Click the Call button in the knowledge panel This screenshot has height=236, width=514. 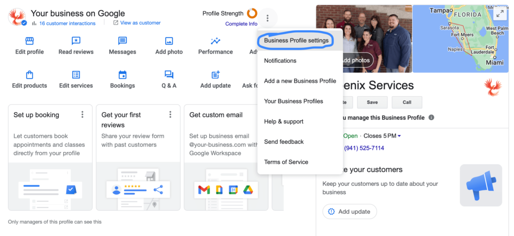[407, 102]
